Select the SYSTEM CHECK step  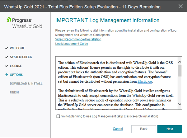(21, 57)
